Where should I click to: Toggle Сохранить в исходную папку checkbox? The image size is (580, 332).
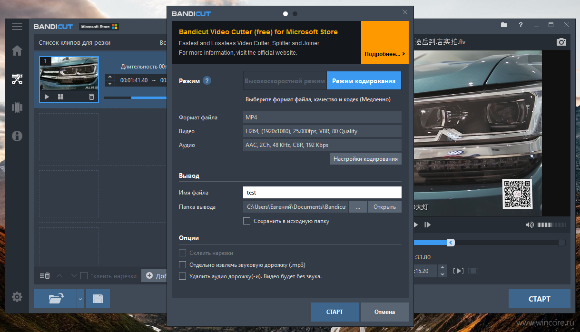point(246,221)
